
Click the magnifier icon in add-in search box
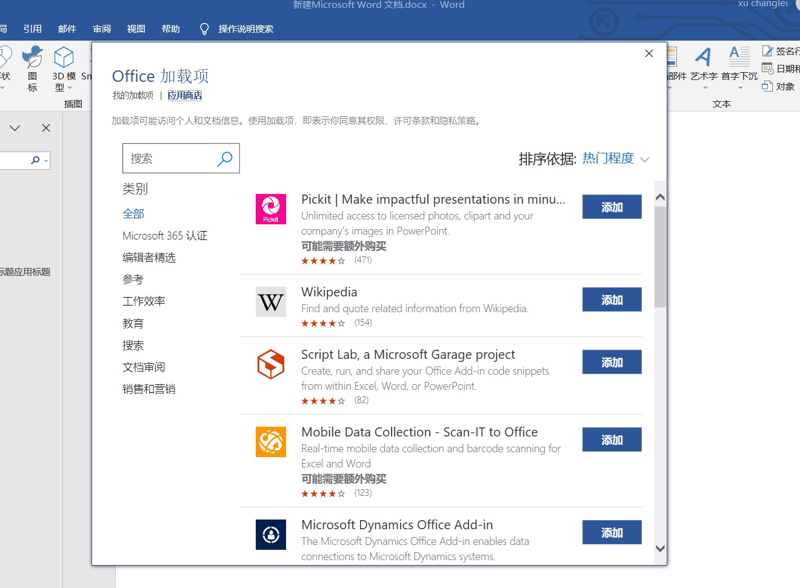pyautogui.click(x=225, y=159)
